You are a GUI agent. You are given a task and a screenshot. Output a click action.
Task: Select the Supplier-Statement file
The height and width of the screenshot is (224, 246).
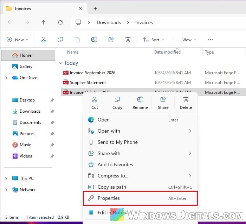[x=154, y=83]
